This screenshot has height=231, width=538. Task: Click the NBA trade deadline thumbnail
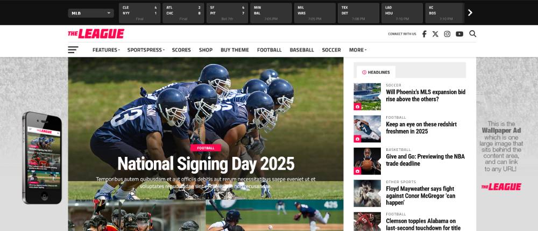coord(367,161)
